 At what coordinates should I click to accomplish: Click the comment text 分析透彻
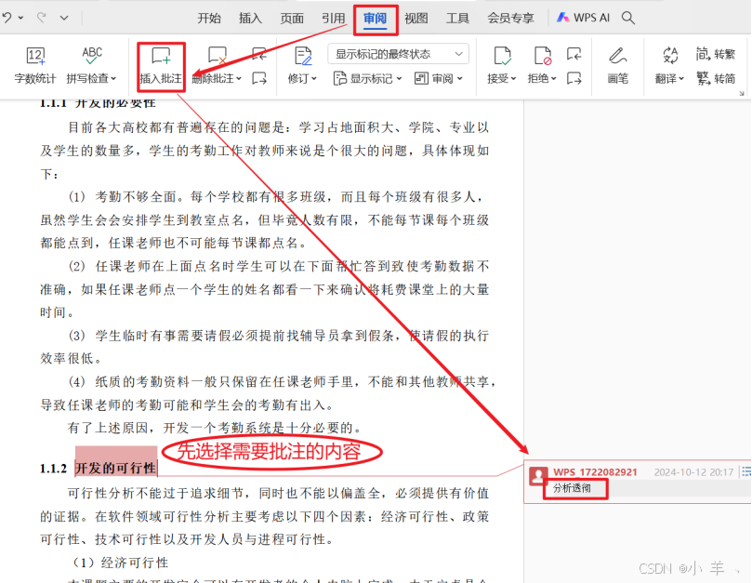coord(572,488)
